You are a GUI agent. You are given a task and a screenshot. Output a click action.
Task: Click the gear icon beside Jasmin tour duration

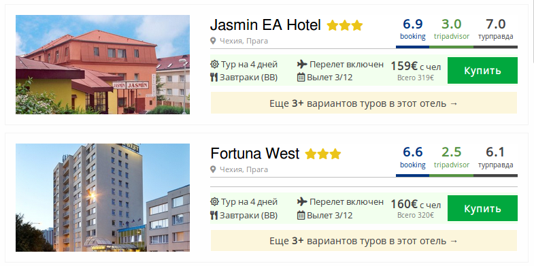214,65
